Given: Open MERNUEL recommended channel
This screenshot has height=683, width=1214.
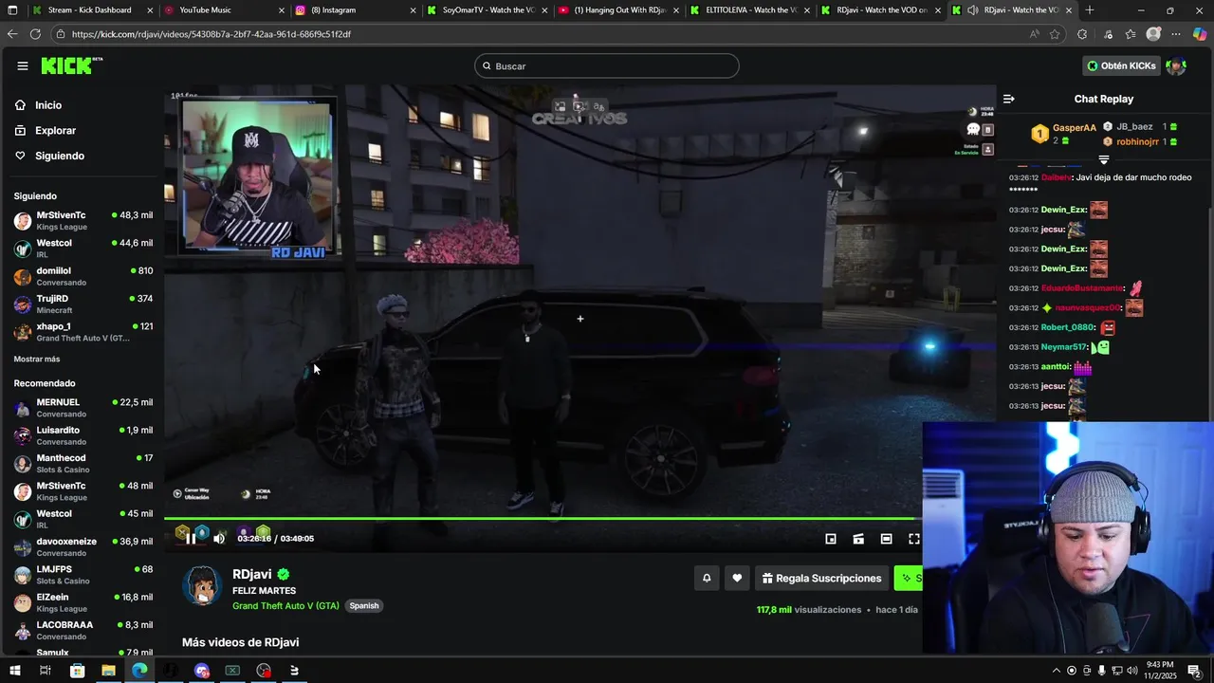Looking at the screenshot, I should click(x=83, y=408).
